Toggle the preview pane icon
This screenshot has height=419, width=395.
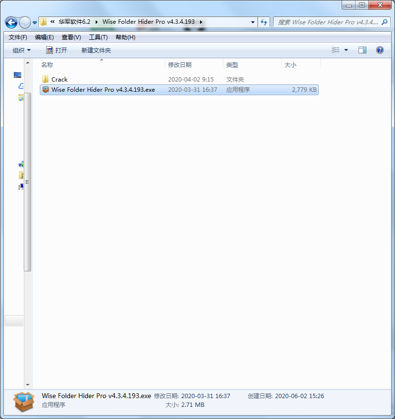(x=362, y=50)
